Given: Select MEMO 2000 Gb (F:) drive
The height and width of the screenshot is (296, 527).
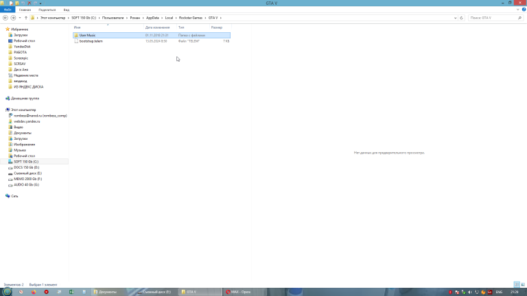Looking at the screenshot, I should pyautogui.click(x=27, y=179).
